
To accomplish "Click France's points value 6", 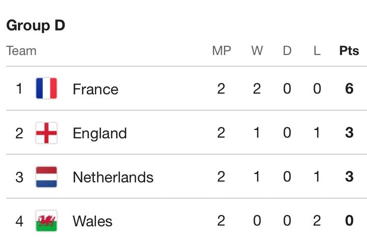I will (x=349, y=89).
